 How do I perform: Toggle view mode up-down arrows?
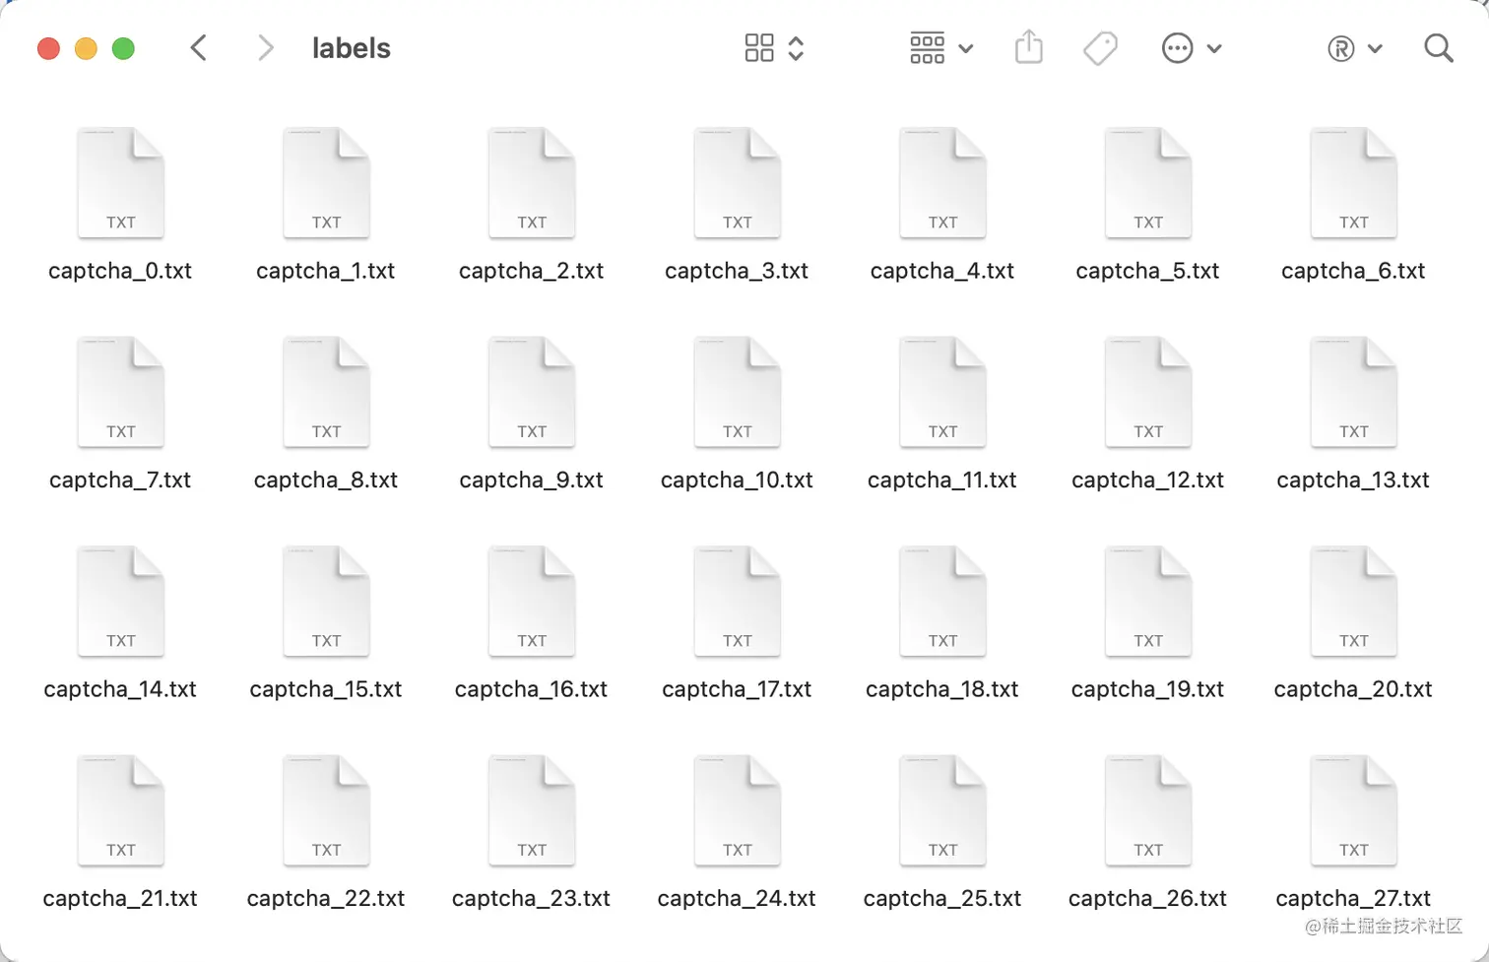click(x=796, y=48)
